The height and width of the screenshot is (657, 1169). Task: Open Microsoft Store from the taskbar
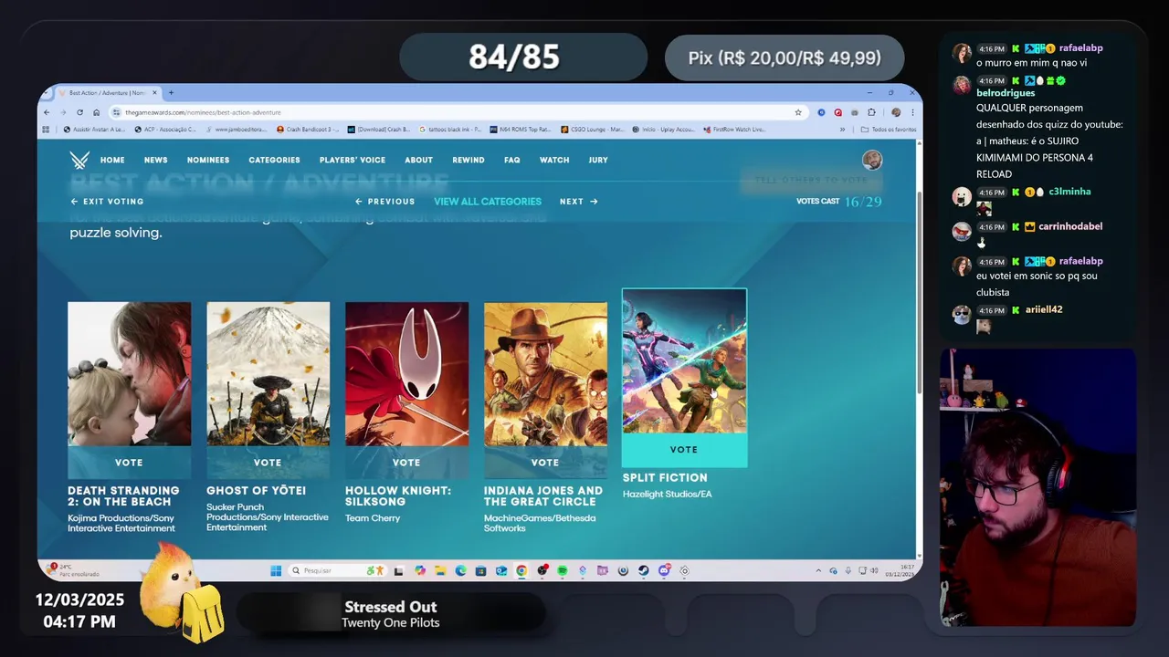click(480, 570)
